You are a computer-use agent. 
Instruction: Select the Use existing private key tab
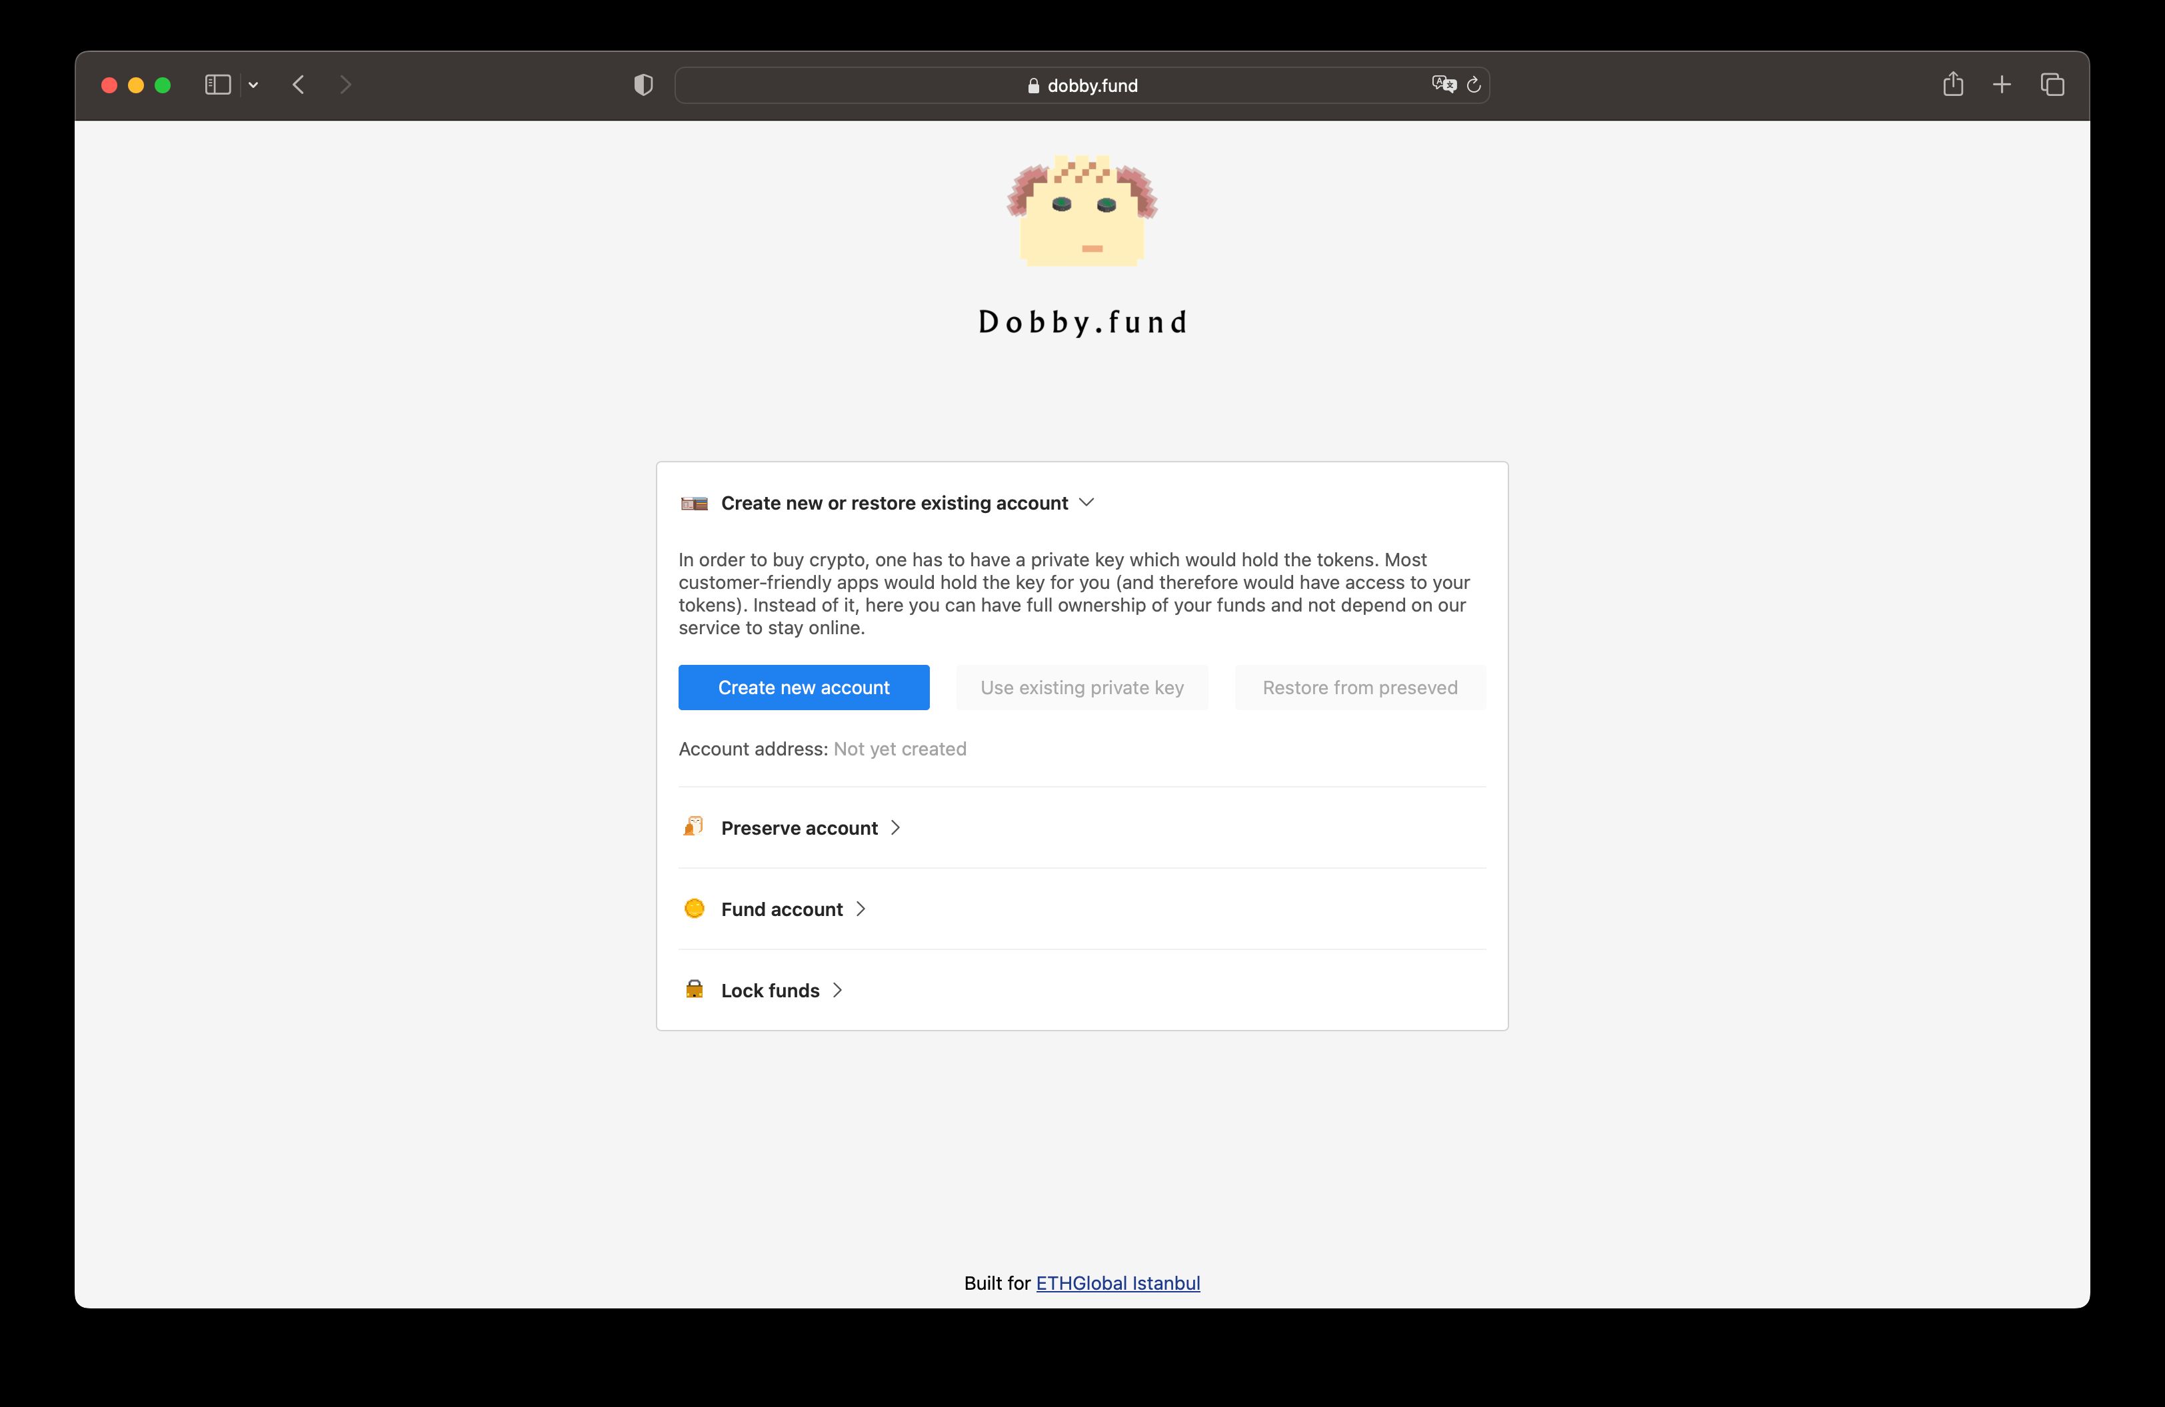1082,686
